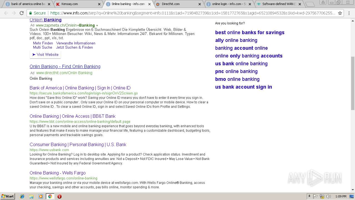Open the 'Mehr Finden' sitelink
Image resolution: width=355 pixels, height=200 pixels.
click(x=43, y=43)
